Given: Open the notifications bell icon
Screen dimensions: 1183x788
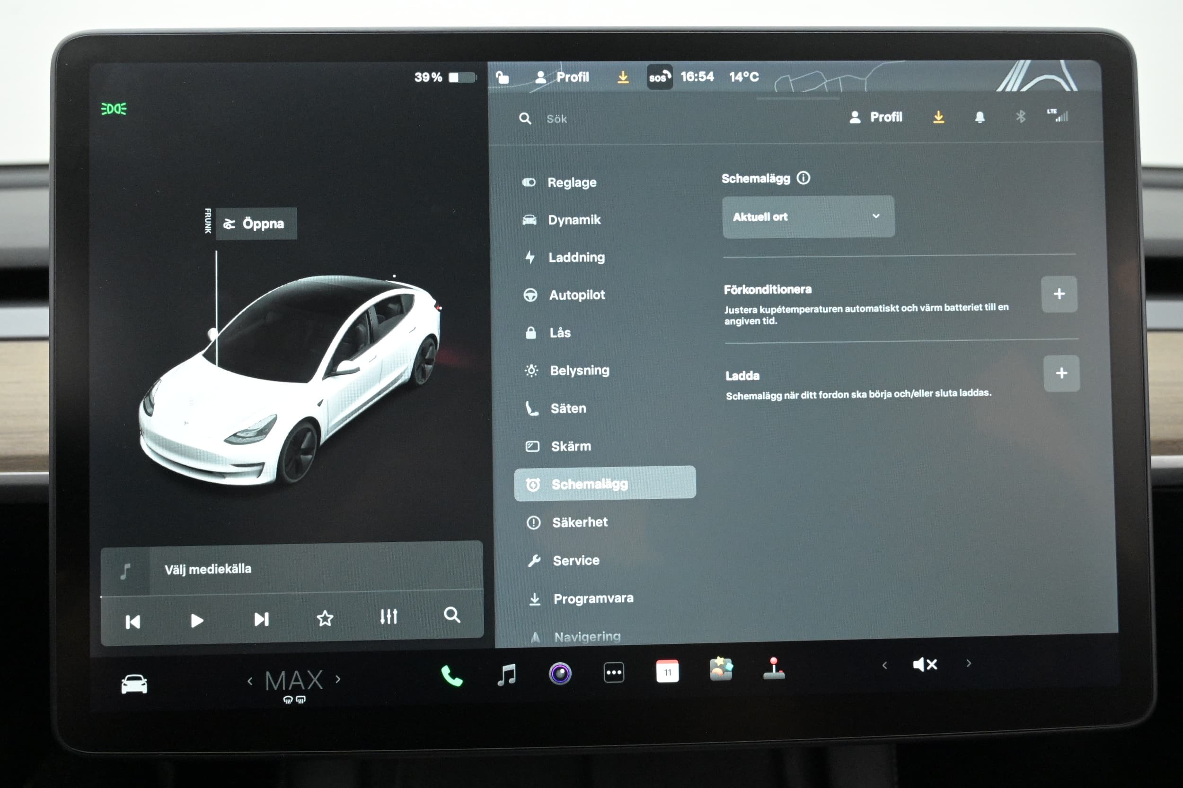Looking at the screenshot, I should click(980, 117).
